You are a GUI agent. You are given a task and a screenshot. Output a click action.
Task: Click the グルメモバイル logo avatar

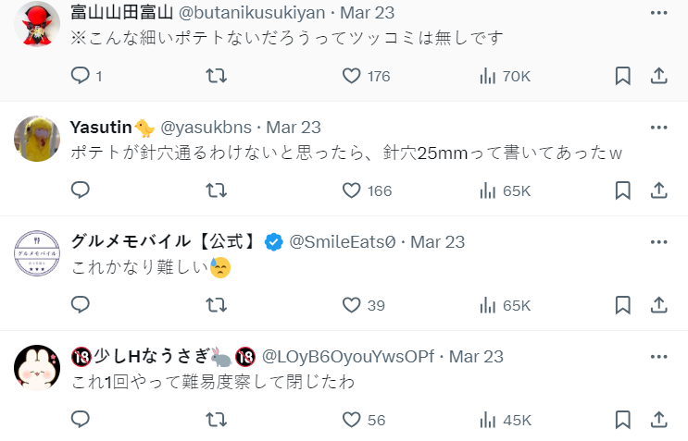[37, 253]
